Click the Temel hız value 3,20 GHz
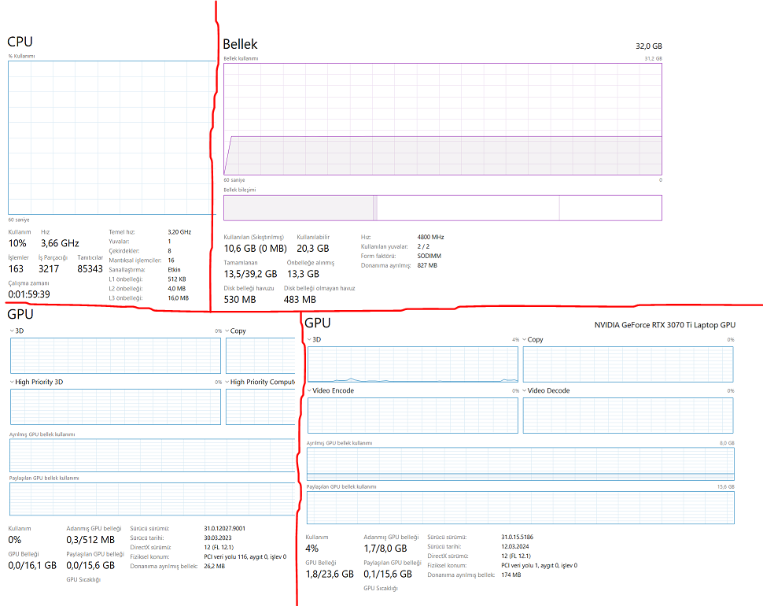This screenshot has width=763, height=606. point(179,232)
